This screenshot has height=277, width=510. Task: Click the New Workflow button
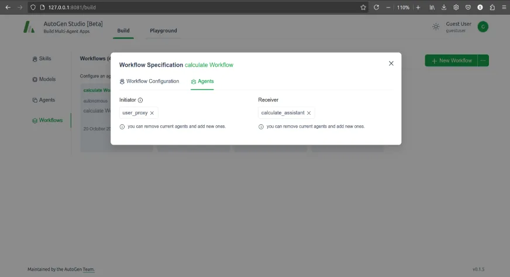pyautogui.click(x=451, y=60)
